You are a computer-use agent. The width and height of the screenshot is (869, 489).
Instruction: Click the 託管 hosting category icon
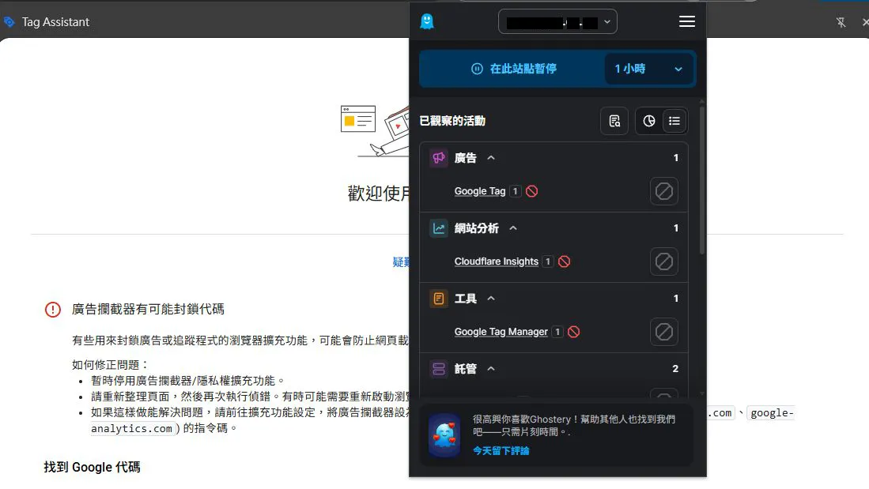tap(438, 369)
